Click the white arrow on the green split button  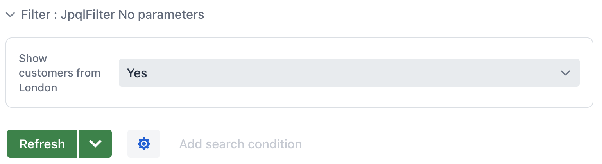click(x=95, y=144)
